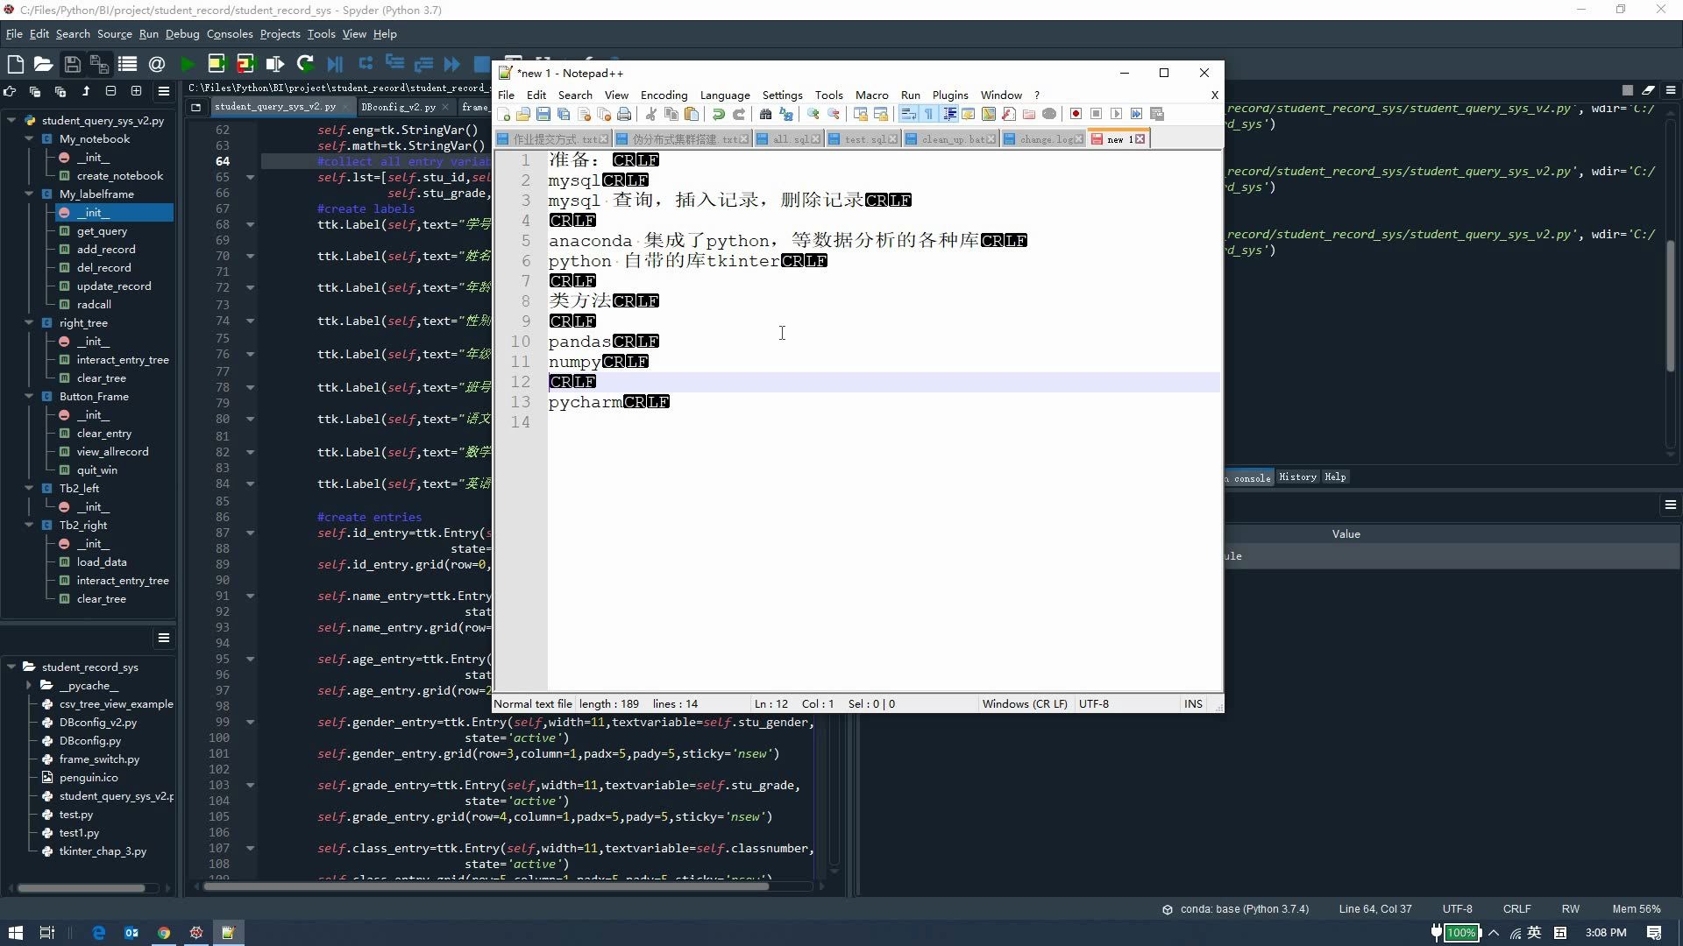The height and width of the screenshot is (946, 1683).
Task: Open Notepad++ Encoding menu
Action: click(x=664, y=95)
